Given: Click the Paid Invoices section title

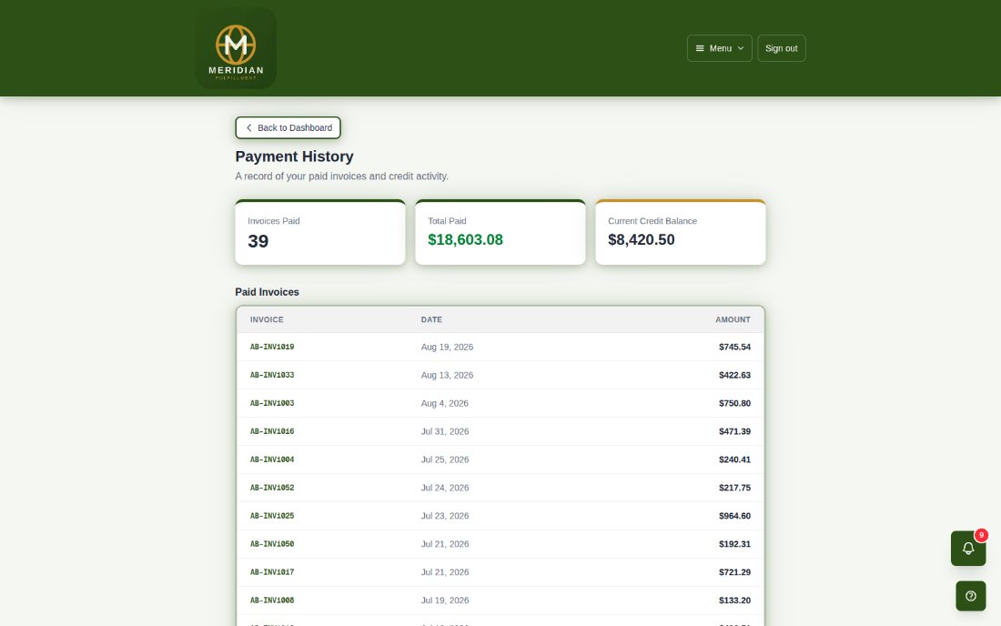Looking at the screenshot, I should point(267,292).
